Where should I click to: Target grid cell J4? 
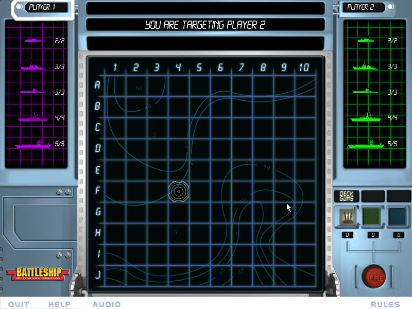tap(179, 276)
